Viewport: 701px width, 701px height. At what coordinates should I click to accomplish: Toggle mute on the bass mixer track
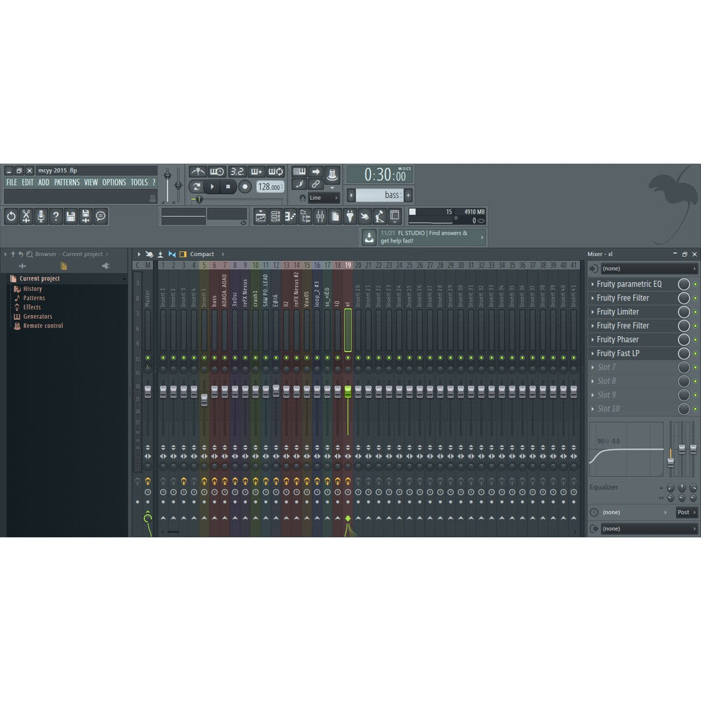(214, 357)
